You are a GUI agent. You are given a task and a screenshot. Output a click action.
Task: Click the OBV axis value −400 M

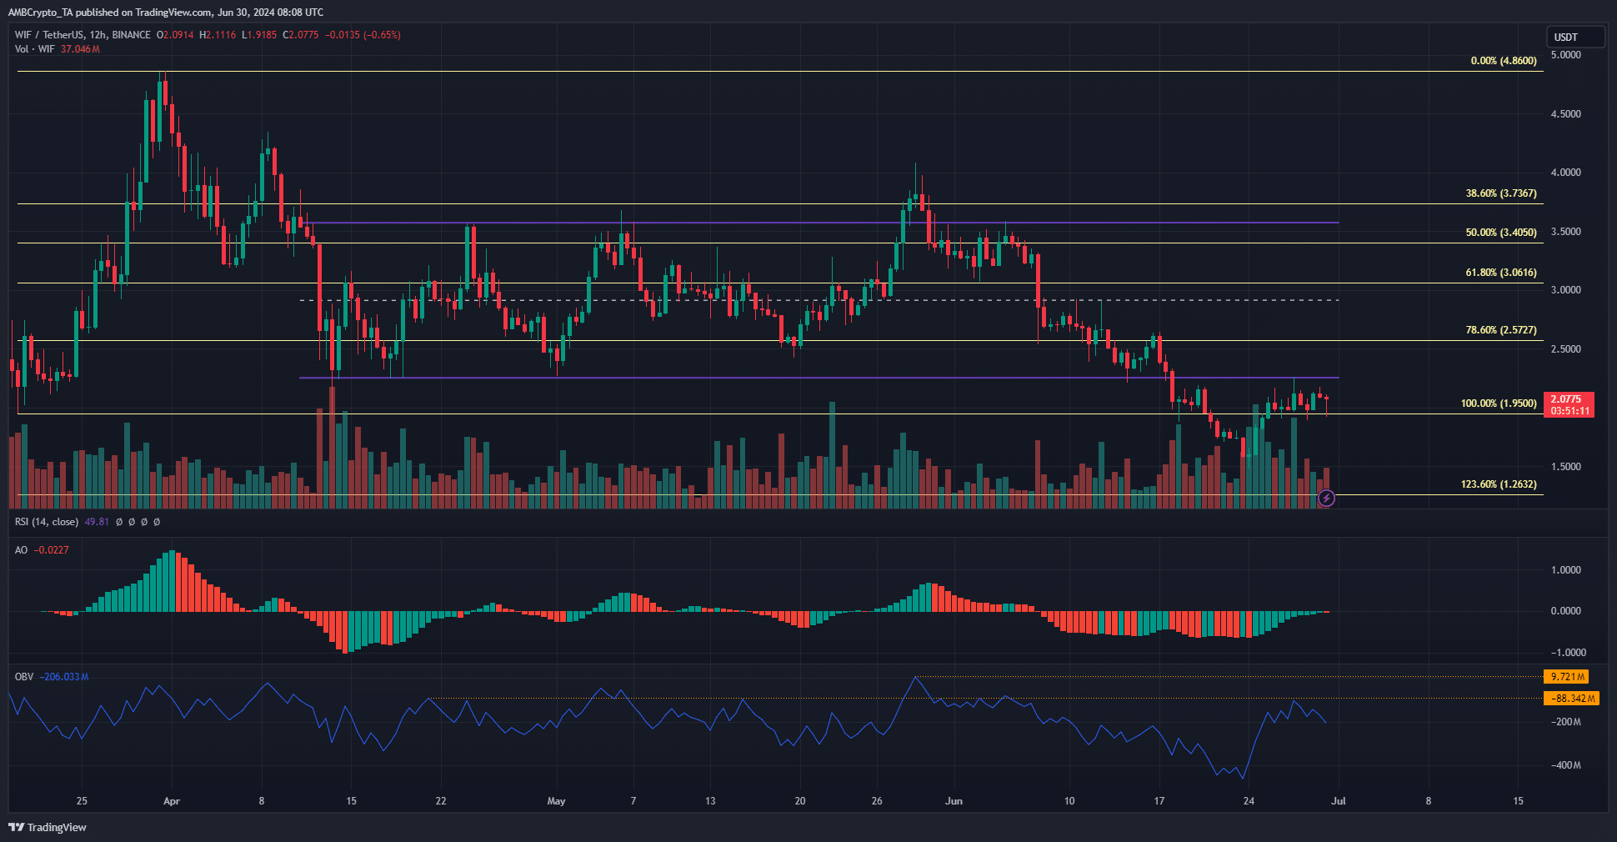click(x=1565, y=765)
